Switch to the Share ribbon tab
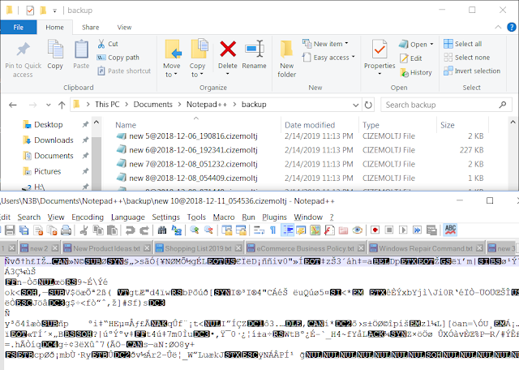Viewport: 519px width, 370px height. (x=90, y=27)
